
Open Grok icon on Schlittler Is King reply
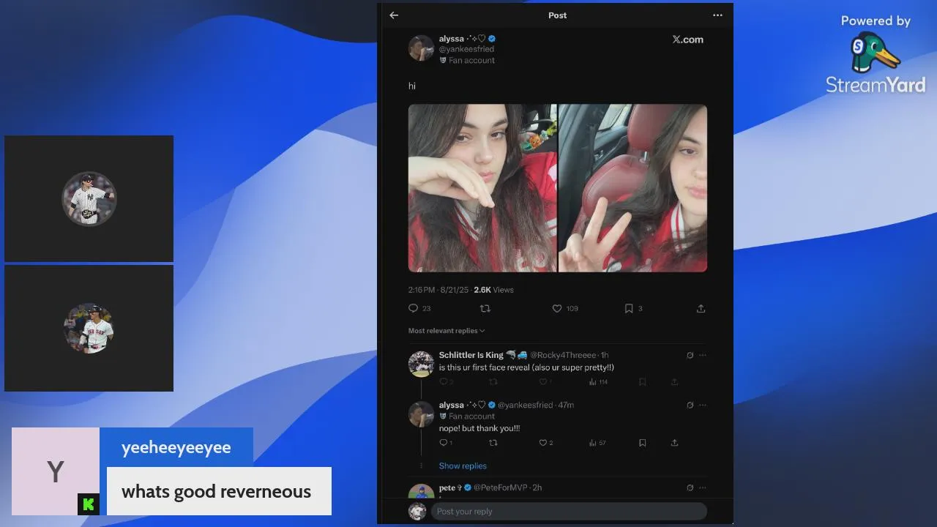coord(690,355)
